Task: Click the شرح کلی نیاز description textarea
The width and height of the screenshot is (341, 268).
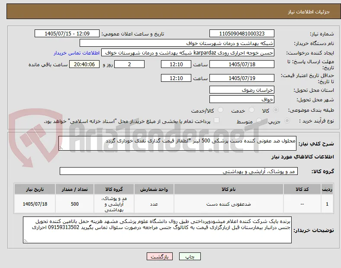Action: pyautogui.click(x=177, y=143)
